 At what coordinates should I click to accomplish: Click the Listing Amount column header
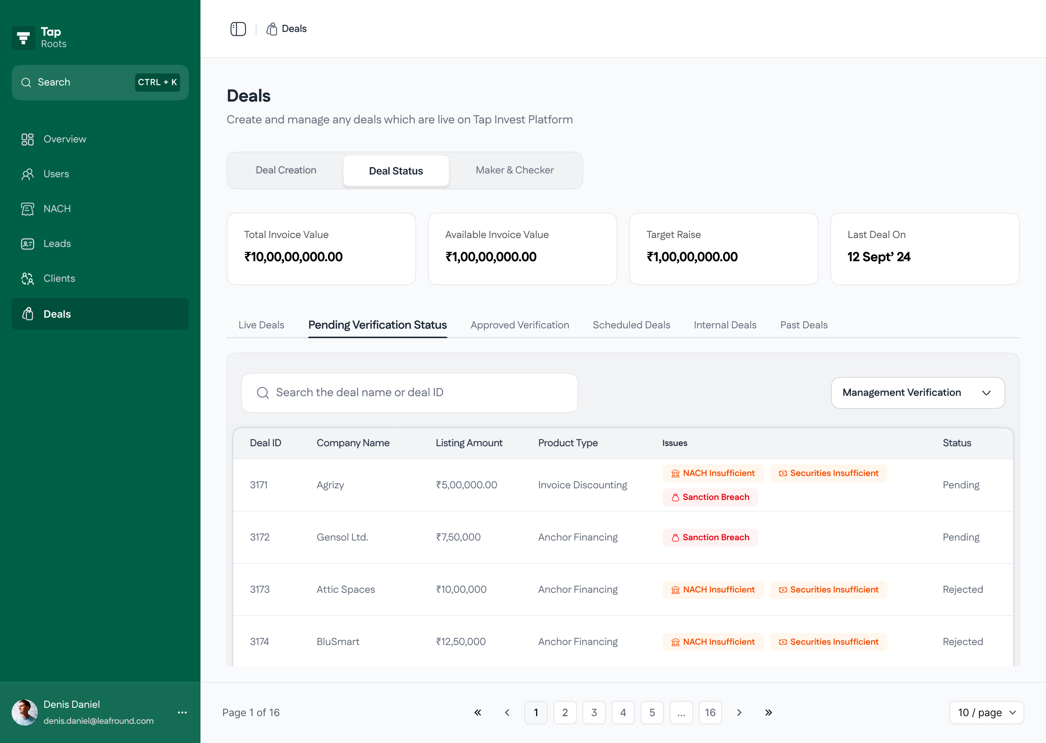point(469,443)
